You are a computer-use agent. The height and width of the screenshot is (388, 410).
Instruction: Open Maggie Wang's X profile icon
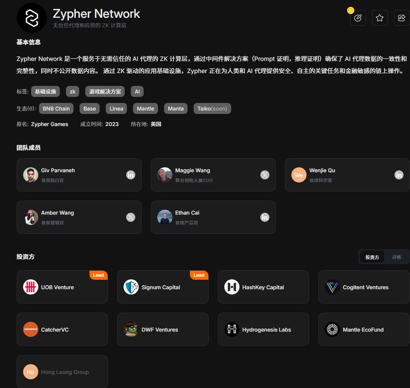(264, 175)
